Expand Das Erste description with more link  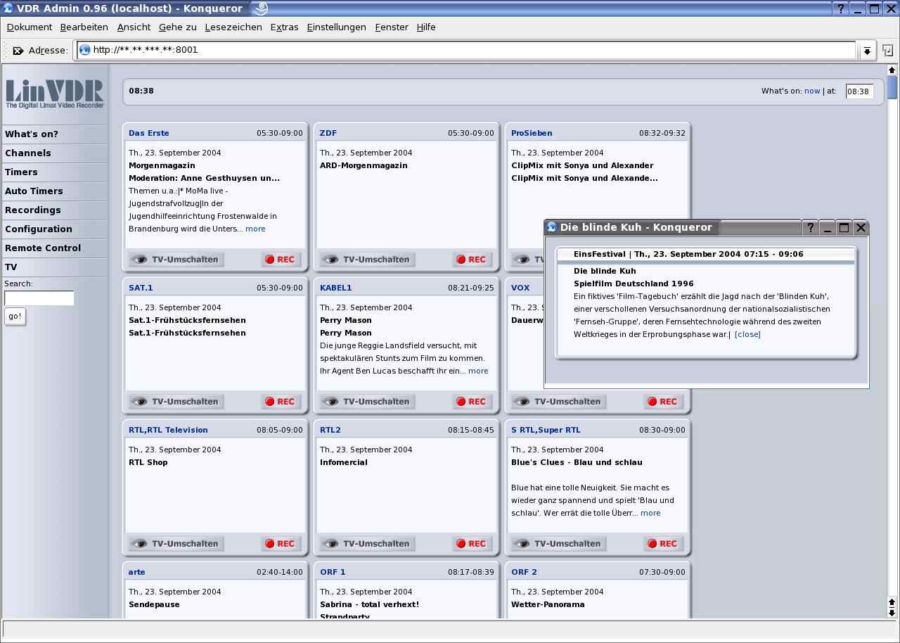pyautogui.click(x=255, y=229)
